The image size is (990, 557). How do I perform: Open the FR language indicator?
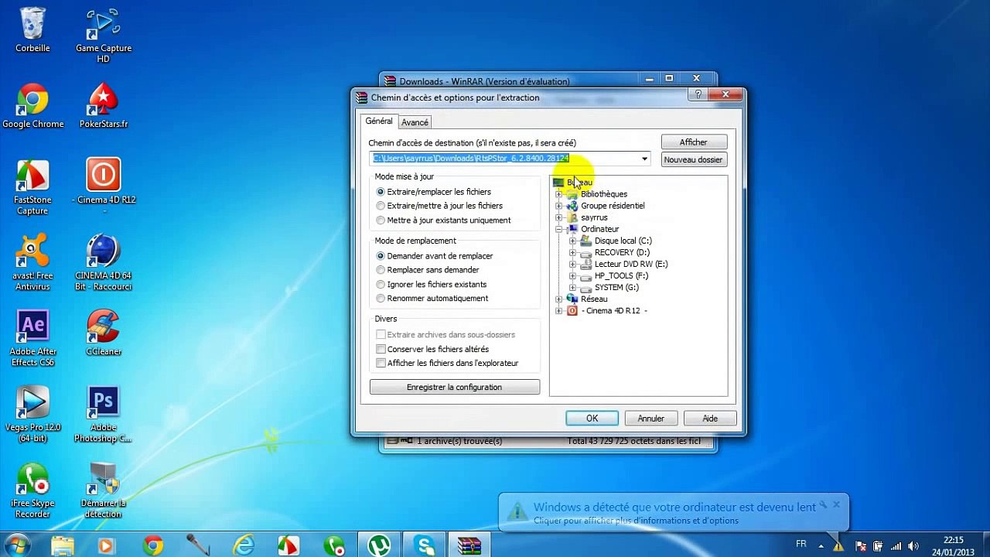[x=801, y=544]
